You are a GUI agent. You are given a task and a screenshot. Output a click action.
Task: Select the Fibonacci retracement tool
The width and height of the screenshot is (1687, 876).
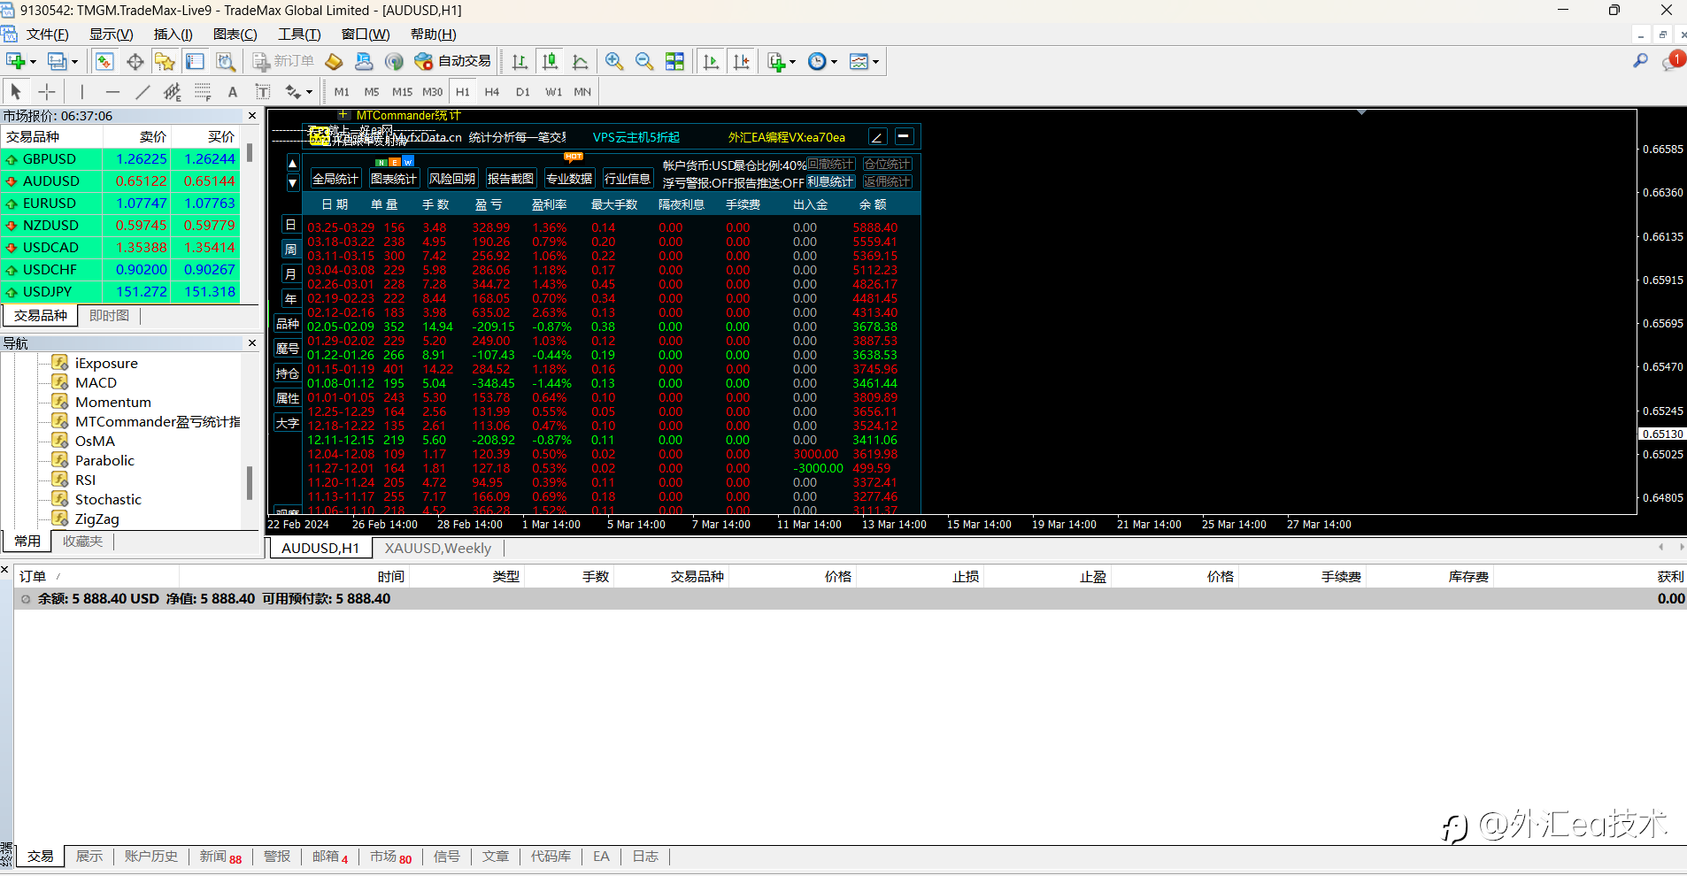[203, 91]
